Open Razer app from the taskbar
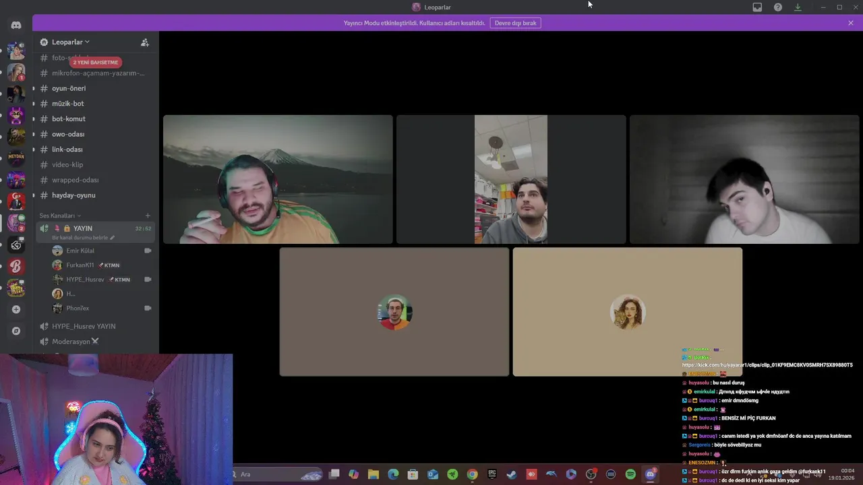 pyautogui.click(x=452, y=474)
